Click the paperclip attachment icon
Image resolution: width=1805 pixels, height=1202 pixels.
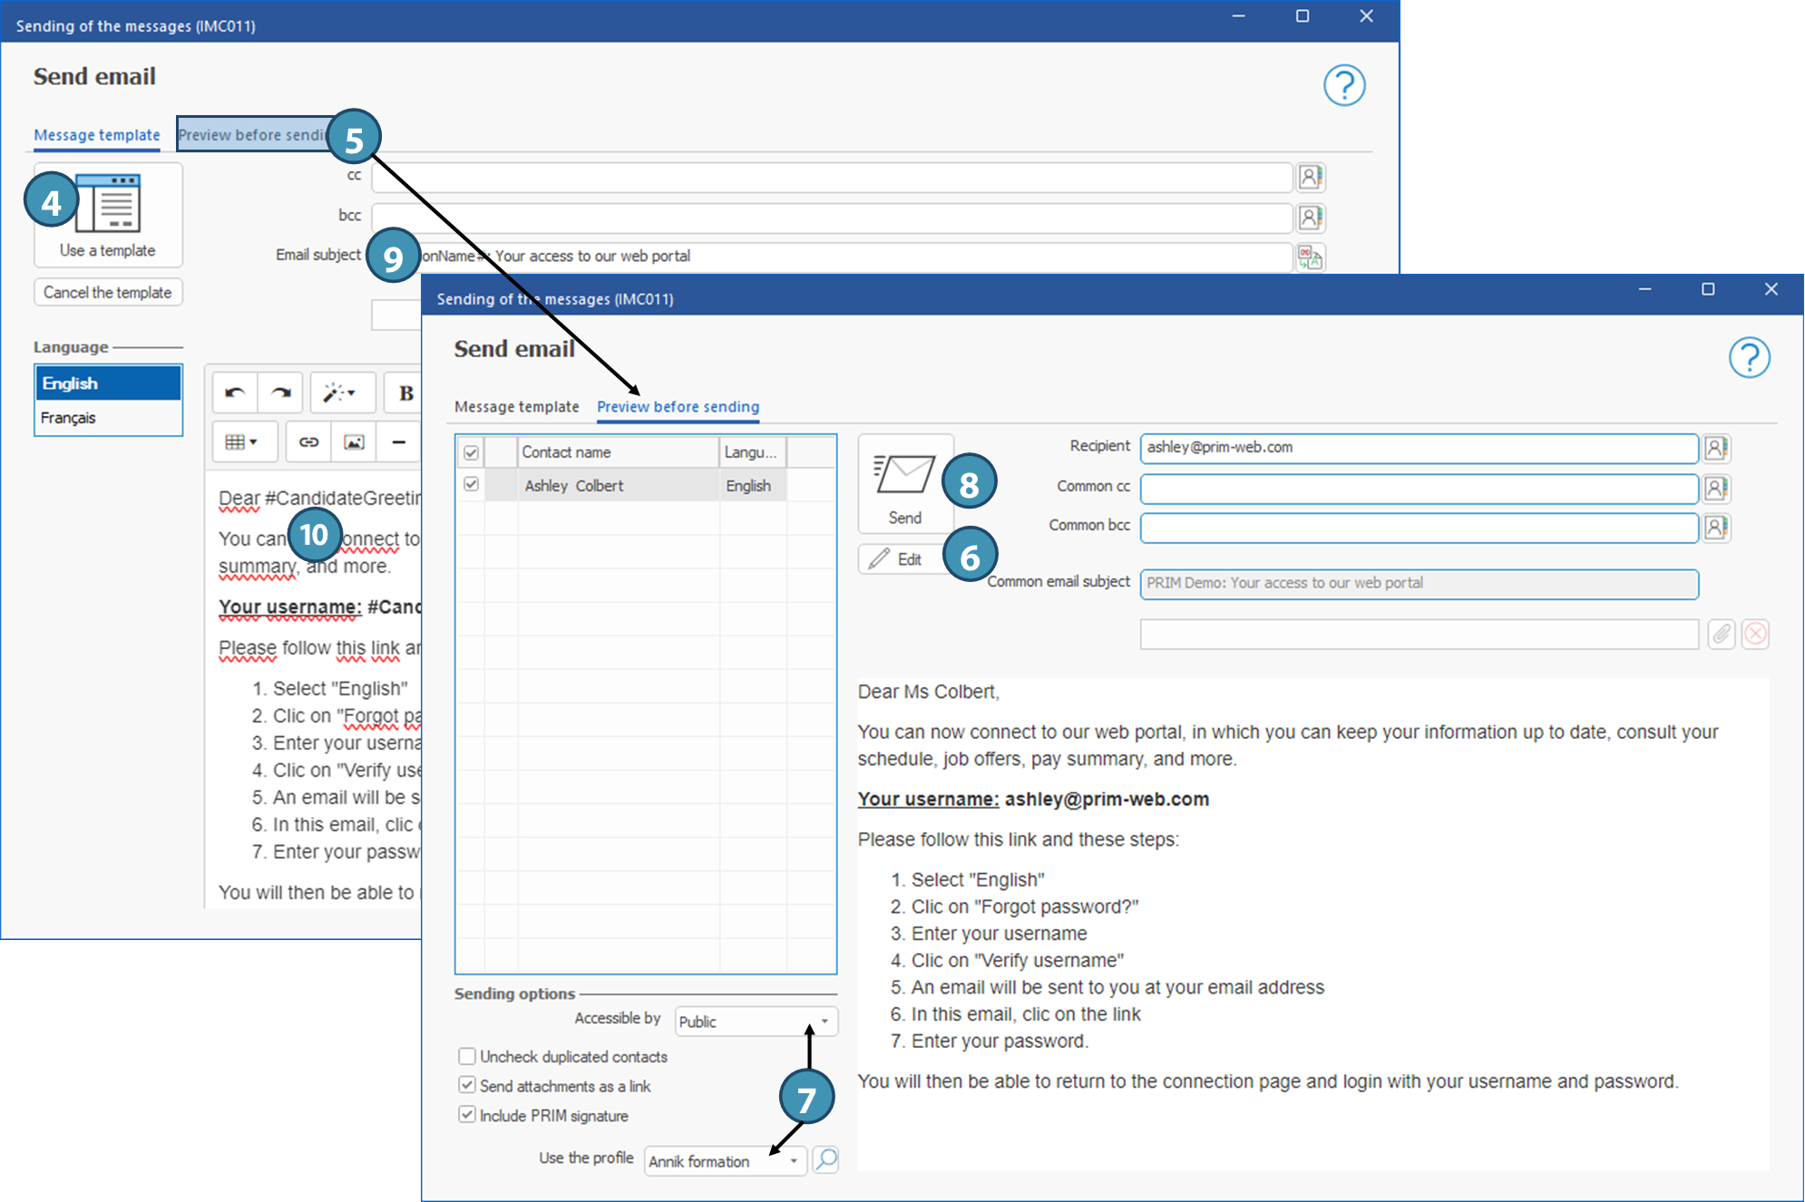pos(1721,634)
